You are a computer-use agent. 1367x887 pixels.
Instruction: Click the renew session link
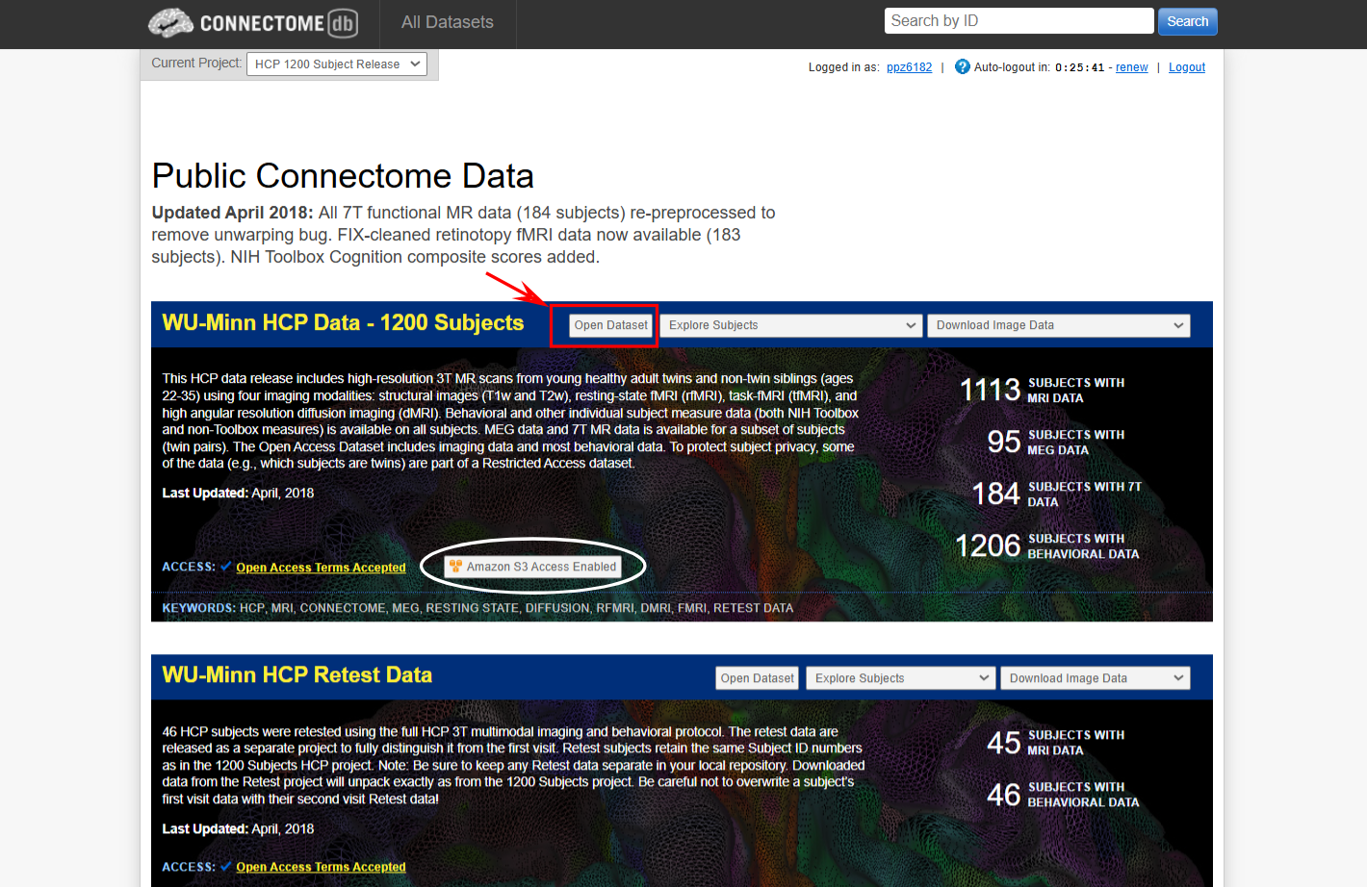[x=1131, y=67]
